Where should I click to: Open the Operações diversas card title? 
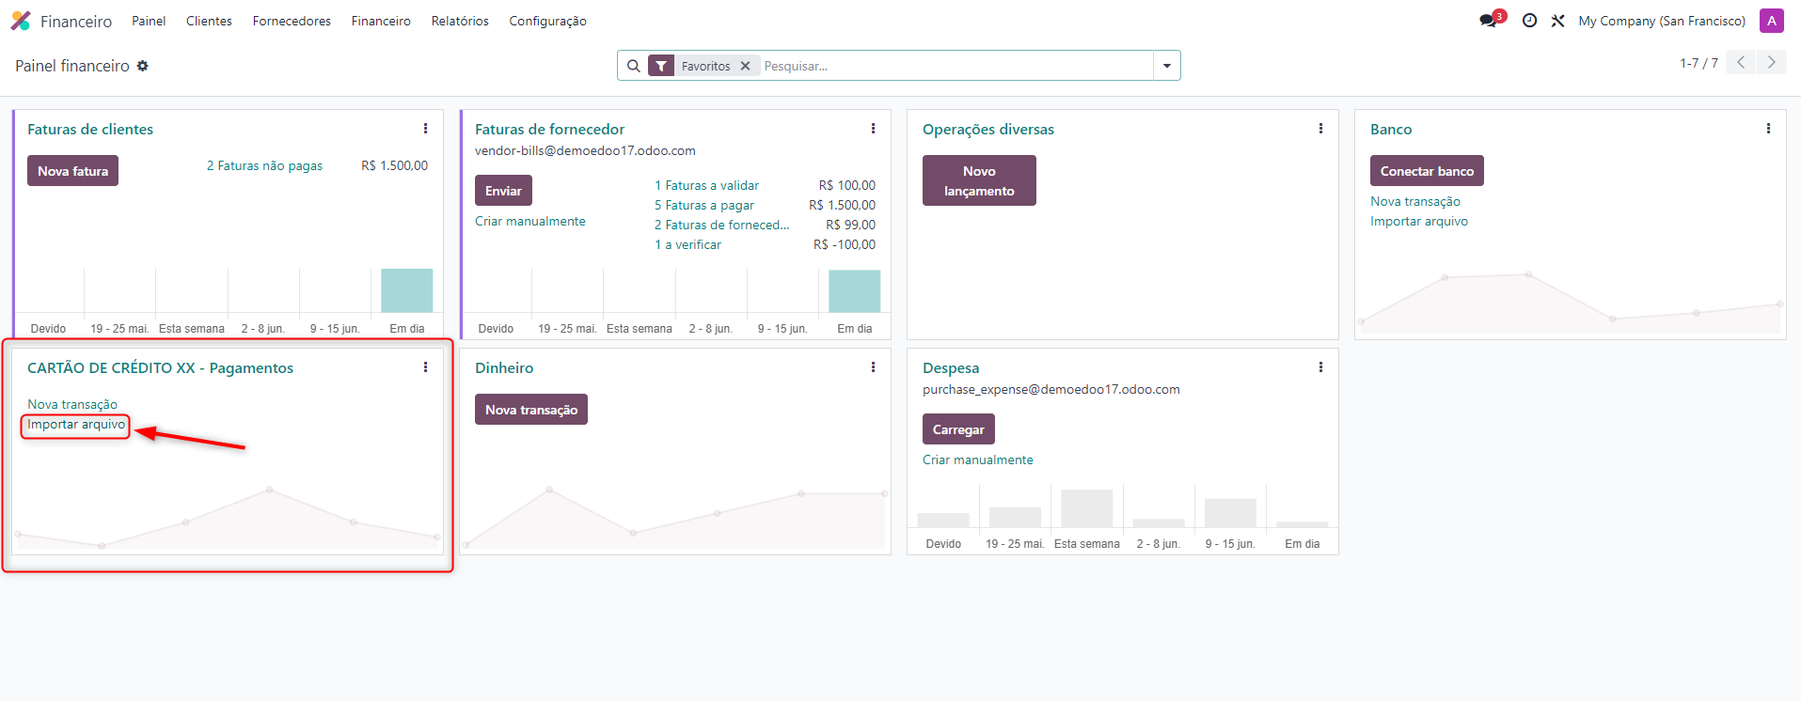[988, 130]
